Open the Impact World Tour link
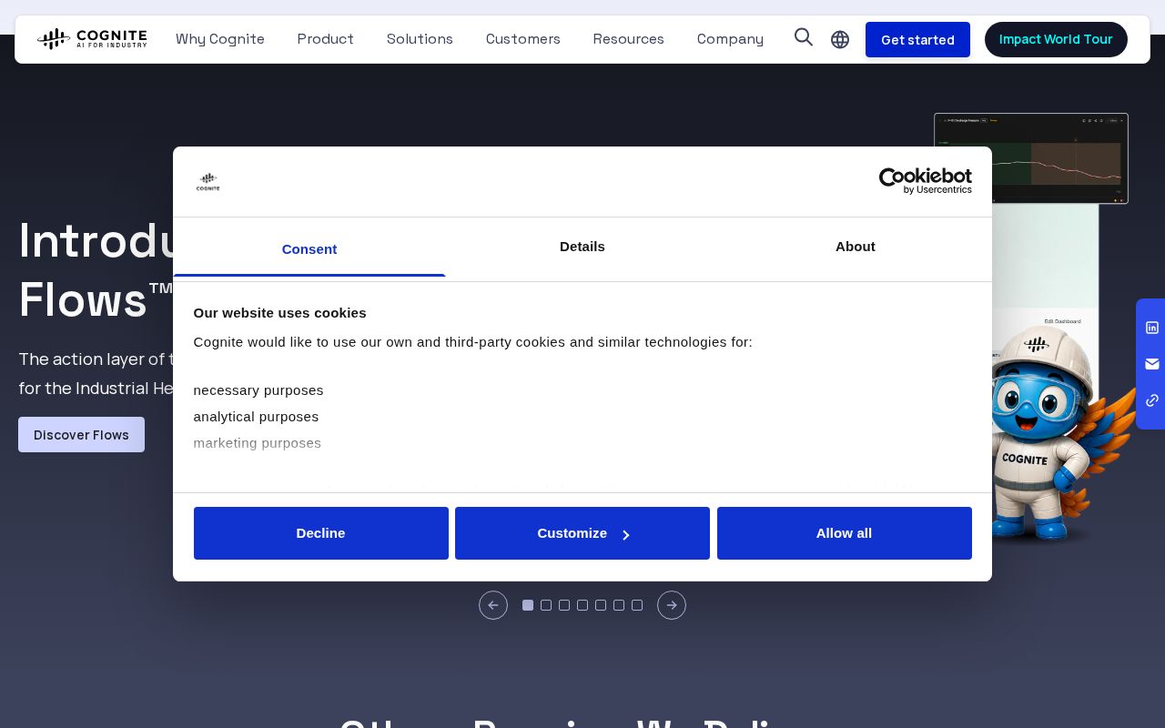 tap(1056, 40)
